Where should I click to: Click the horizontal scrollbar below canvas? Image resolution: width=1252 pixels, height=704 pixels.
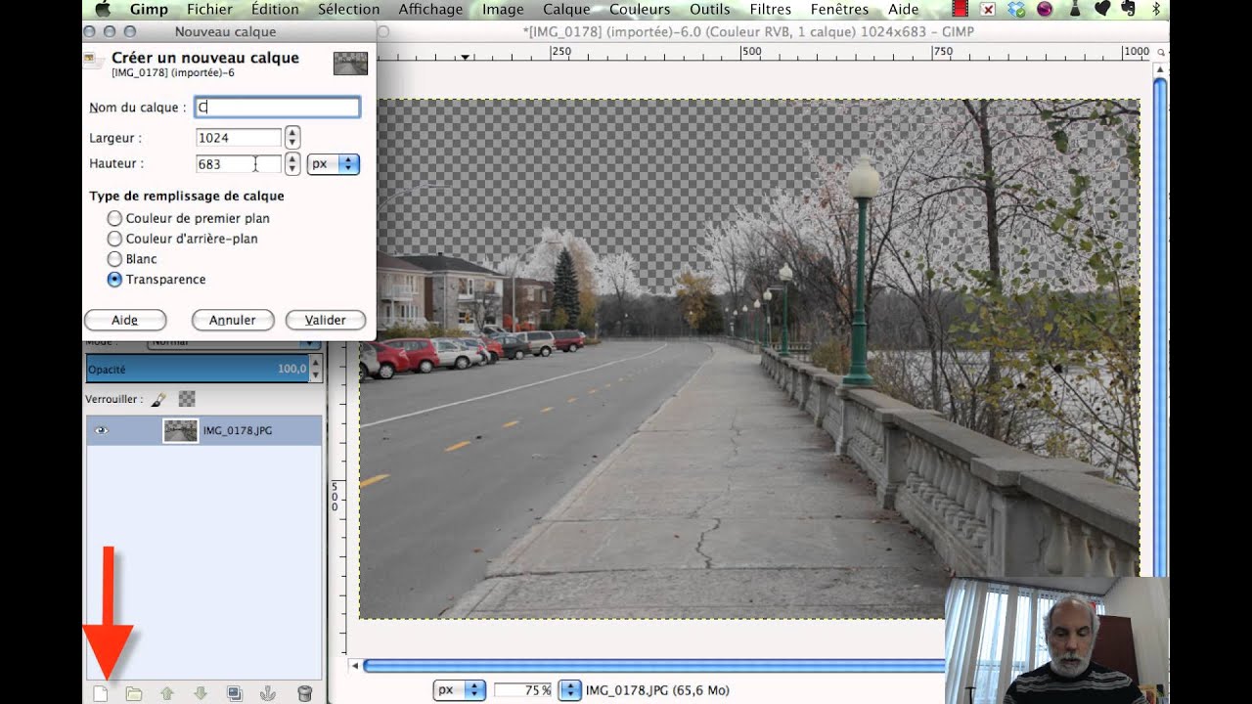(x=653, y=666)
